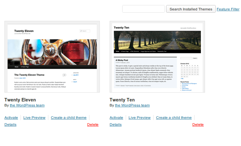Open WordPress team link under Twenty Ten
This screenshot has height=146, width=241.
pos(132,105)
